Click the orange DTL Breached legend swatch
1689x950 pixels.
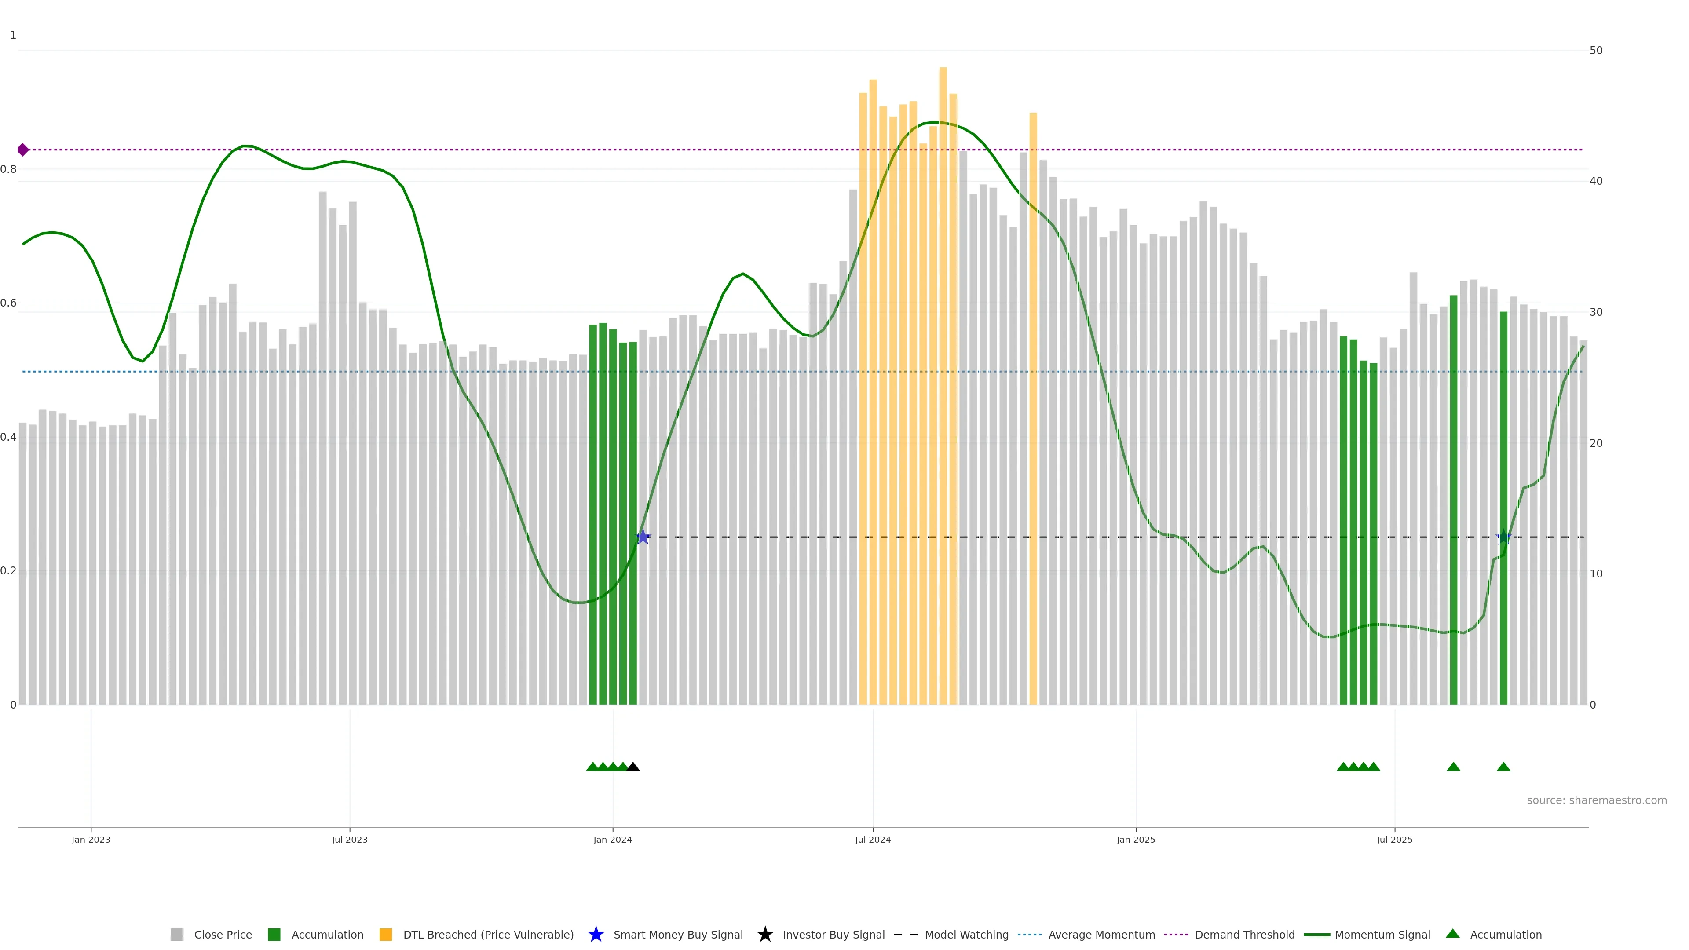pyautogui.click(x=386, y=934)
